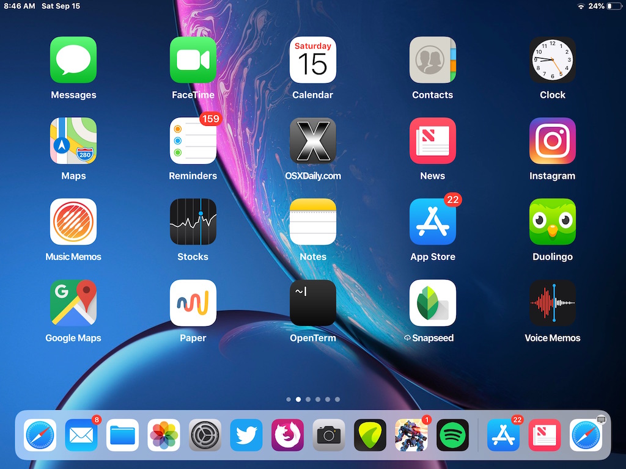Open the Messages app
The height and width of the screenshot is (469, 626).
[x=73, y=60]
